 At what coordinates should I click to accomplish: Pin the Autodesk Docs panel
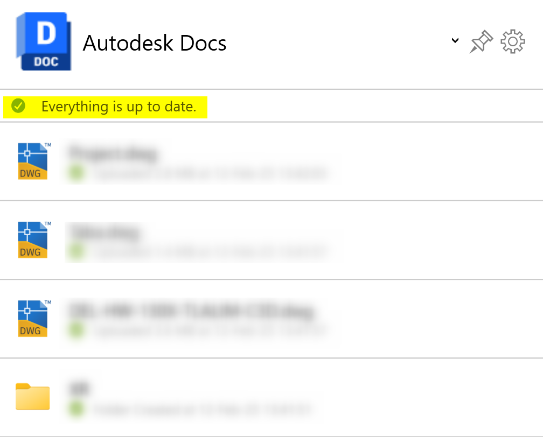pyautogui.click(x=481, y=42)
